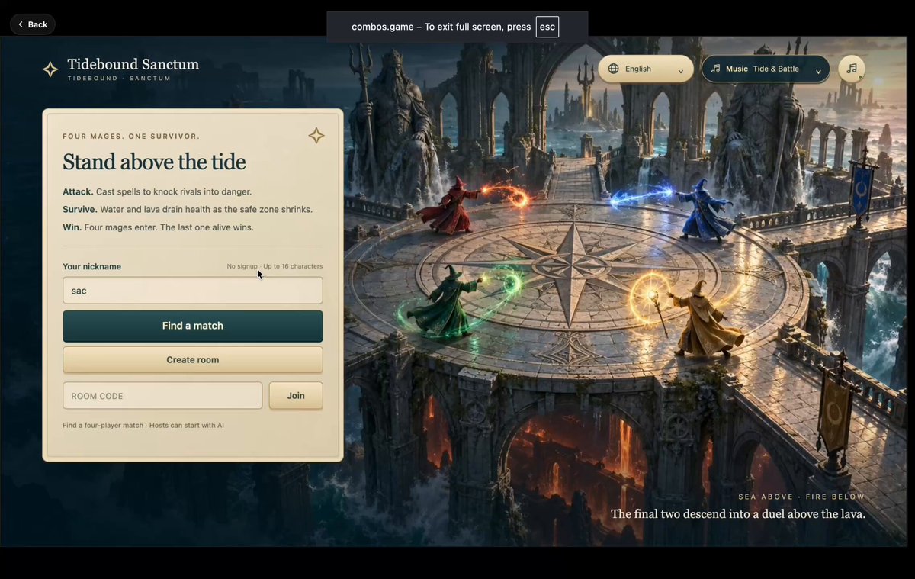Click the Hosts can start with AI note

point(187,425)
